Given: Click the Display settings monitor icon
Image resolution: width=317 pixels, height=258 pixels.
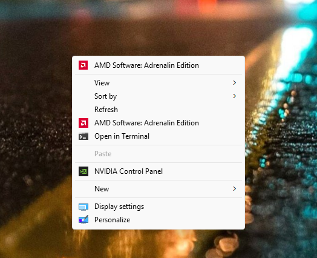Looking at the screenshot, I should click(x=83, y=207).
